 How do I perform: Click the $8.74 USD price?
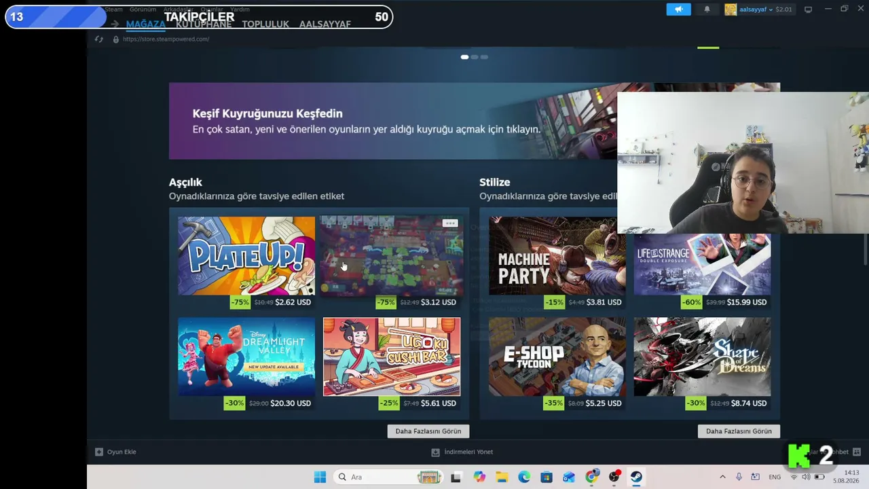coord(749,403)
